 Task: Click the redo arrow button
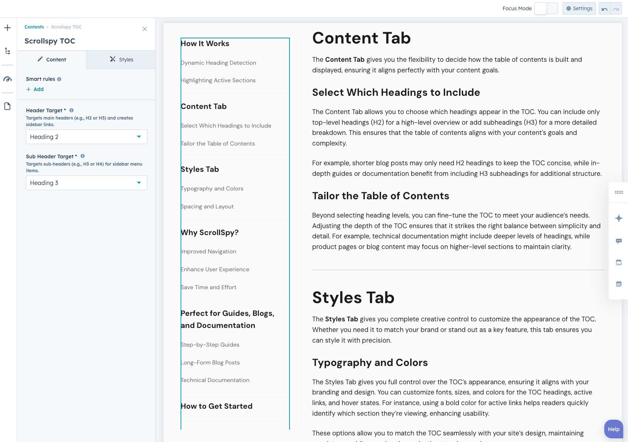coord(616,9)
